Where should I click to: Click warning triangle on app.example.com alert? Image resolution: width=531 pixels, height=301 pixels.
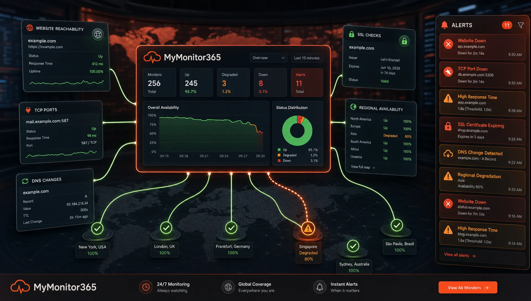(x=448, y=98)
